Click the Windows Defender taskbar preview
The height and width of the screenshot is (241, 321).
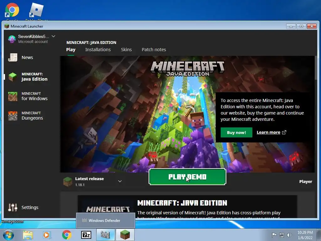point(106,221)
